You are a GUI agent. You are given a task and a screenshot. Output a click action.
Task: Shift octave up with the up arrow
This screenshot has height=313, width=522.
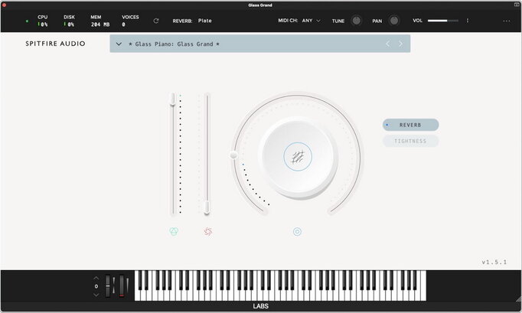pyautogui.click(x=96, y=278)
